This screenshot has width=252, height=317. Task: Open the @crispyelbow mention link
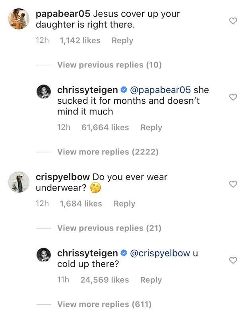coord(160,254)
